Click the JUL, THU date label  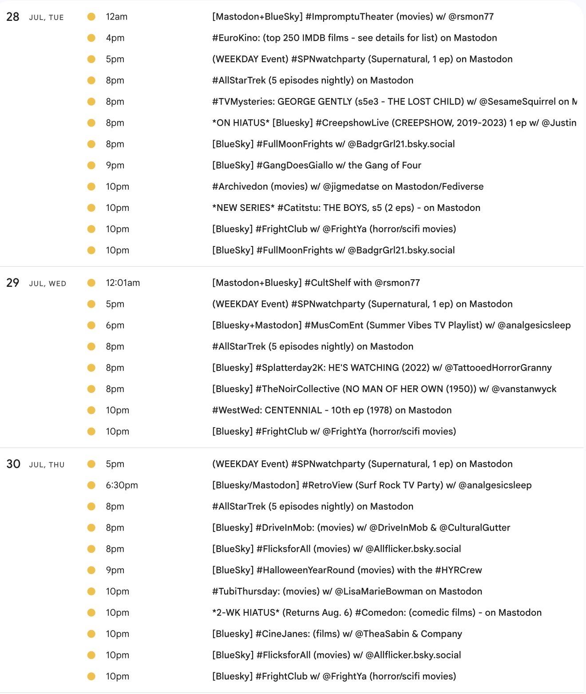pos(47,465)
